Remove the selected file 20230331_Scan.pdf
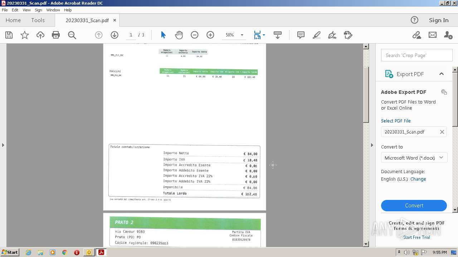The width and height of the screenshot is (458, 257). [x=442, y=132]
